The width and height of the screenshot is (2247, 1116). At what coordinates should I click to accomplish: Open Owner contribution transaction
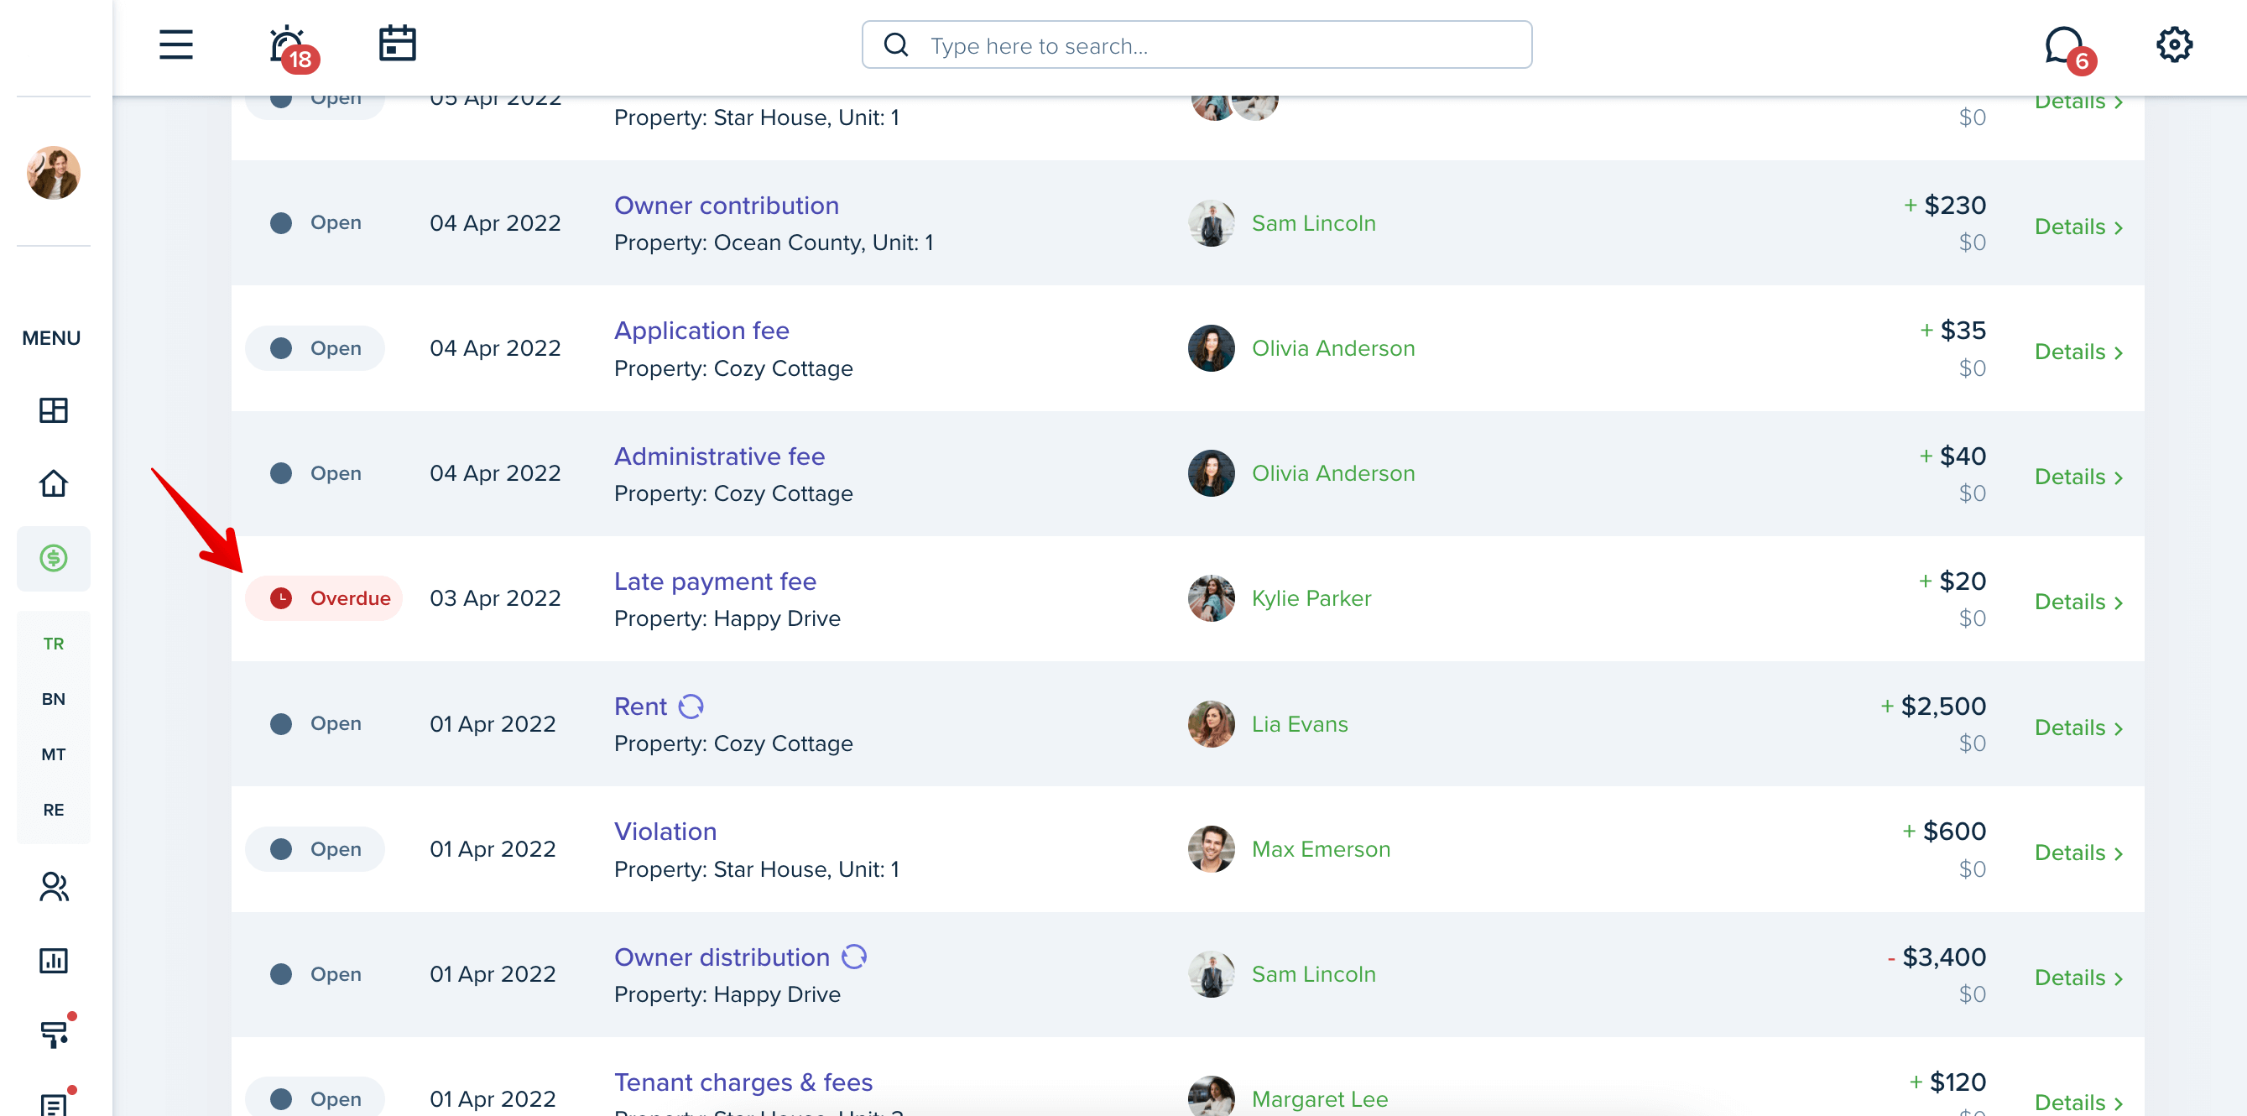point(726,206)
